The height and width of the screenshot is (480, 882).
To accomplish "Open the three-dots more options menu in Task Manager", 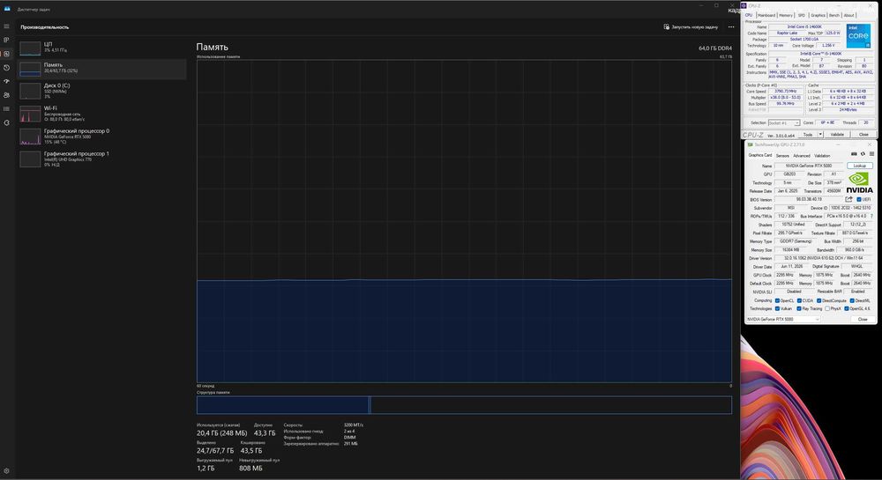I will click(x=731, y=27).
